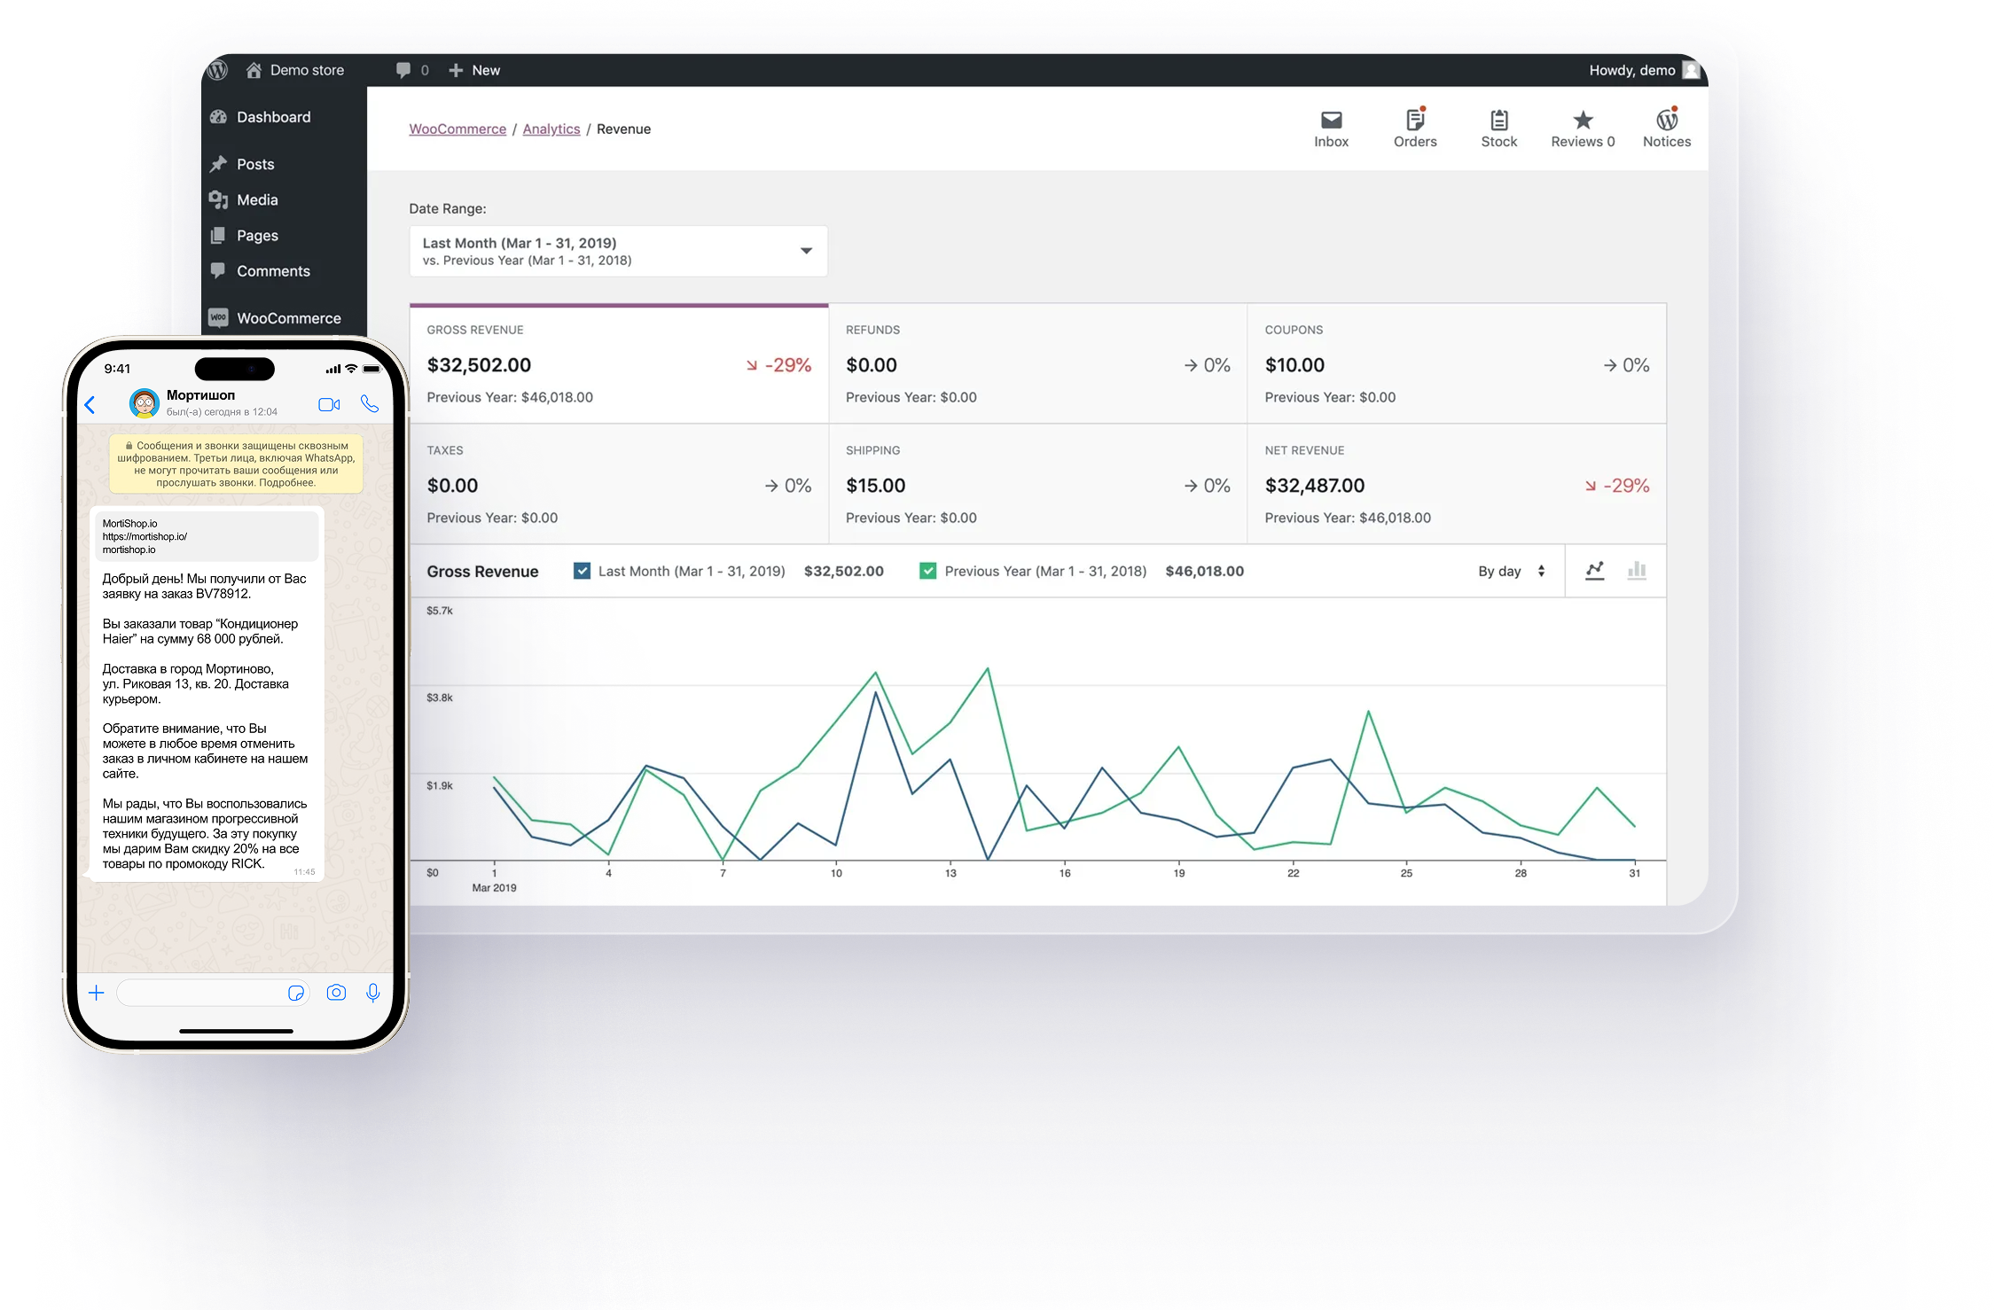This screenshot has width=1994, height=1310.
Task: Tap the encryption notice Подробнее banner
Action: tap(236, 464)
